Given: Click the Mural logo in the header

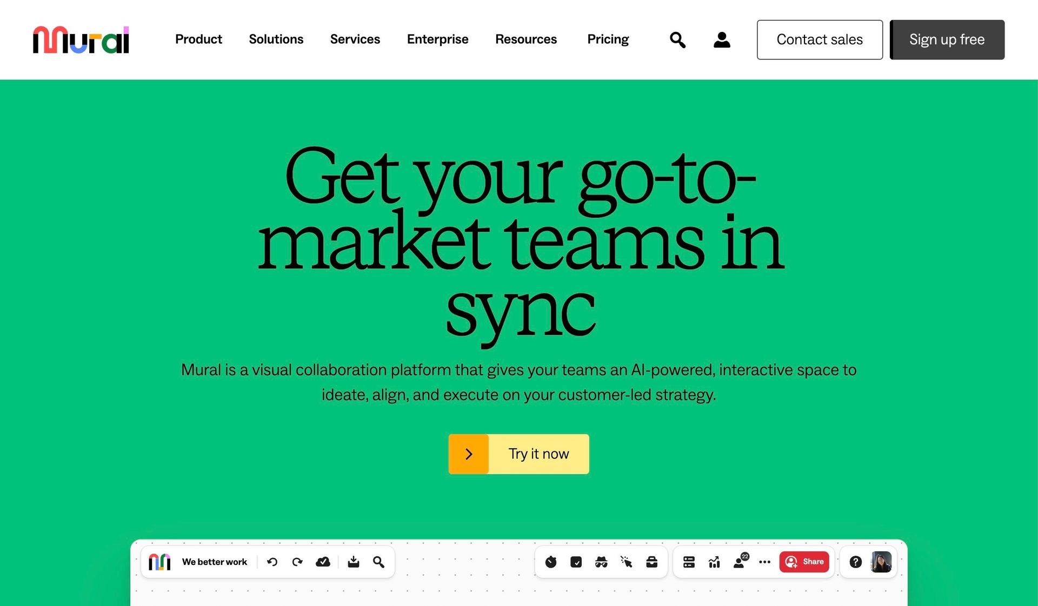Looking at the screenshot, I should [81, 40].
